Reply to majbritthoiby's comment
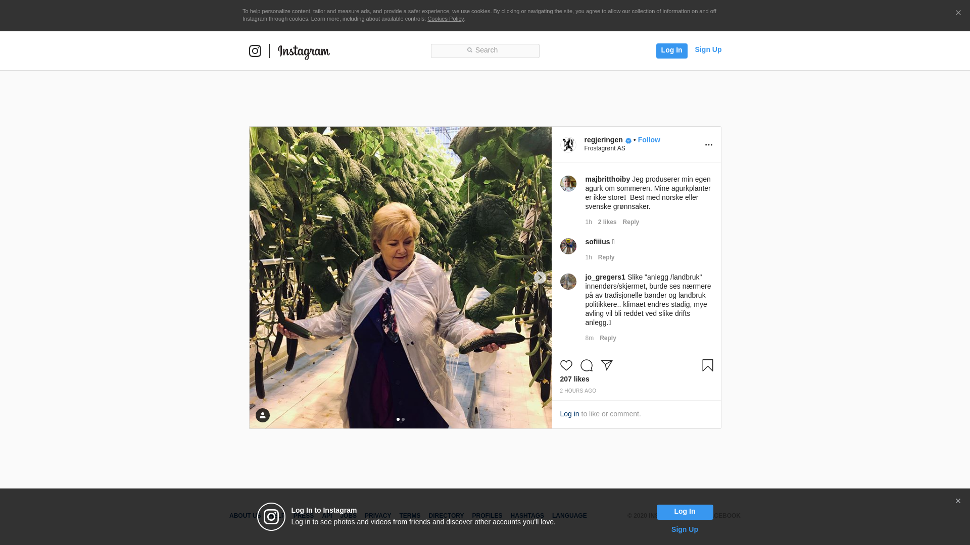The image size is (970, 545). coord(630,222)
